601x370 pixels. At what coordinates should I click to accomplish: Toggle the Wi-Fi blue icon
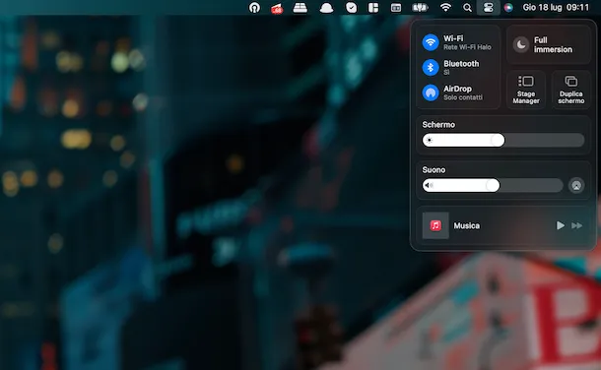[x=431, y=42]
